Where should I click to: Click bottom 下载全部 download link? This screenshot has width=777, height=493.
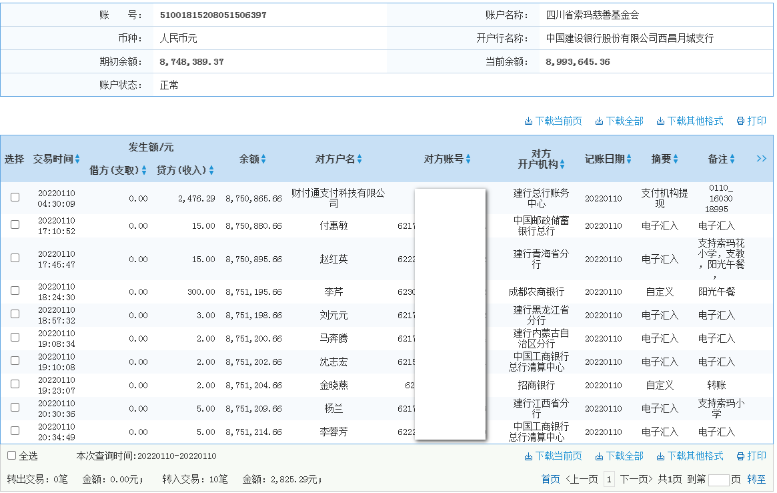pyautogui.click(x=619, y=456)
